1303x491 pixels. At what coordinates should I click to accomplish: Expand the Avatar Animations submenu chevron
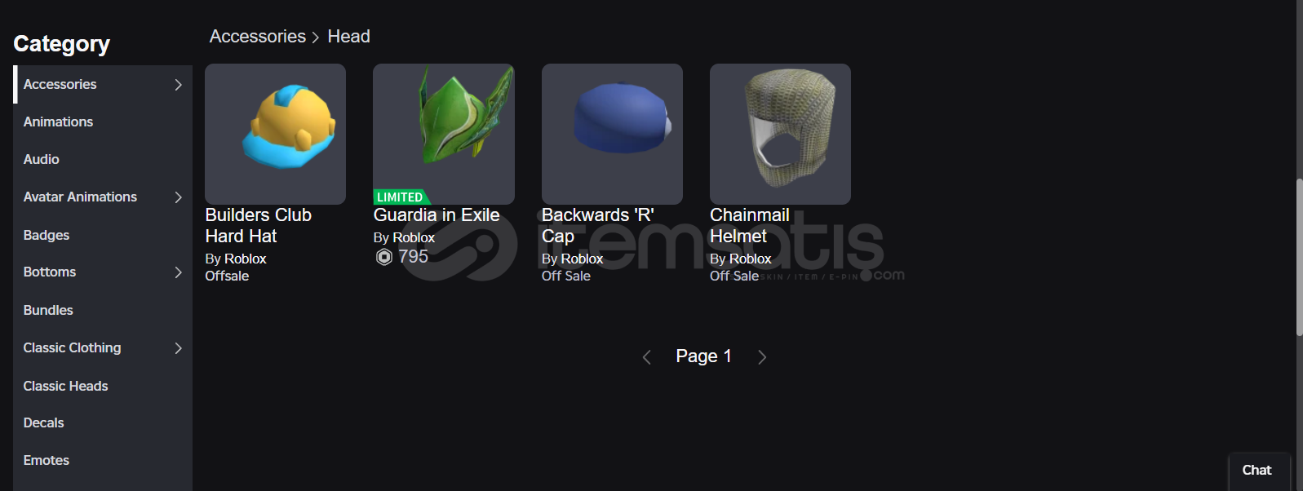pos(178,197)
